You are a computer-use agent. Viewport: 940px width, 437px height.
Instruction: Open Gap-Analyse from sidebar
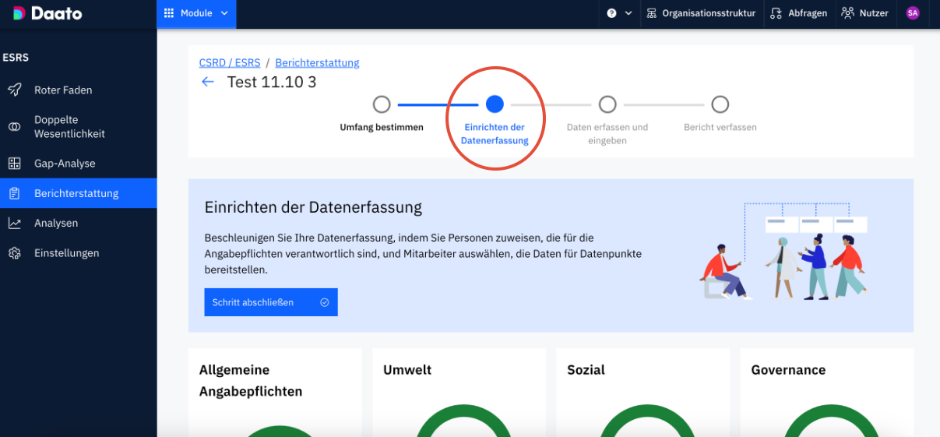[x=65, y=164]
